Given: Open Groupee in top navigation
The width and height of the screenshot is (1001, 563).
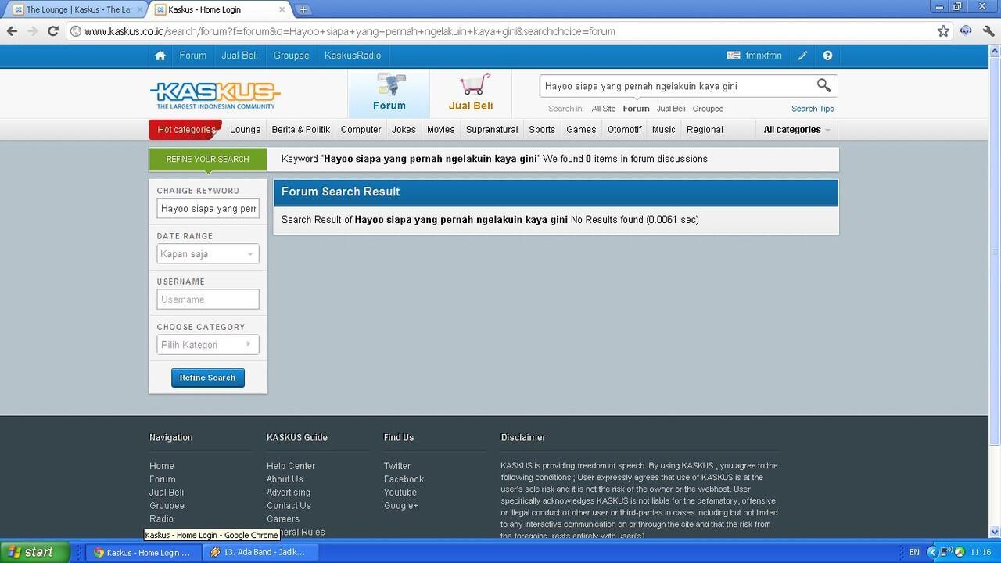Looking at the screenshot, I should point(291,56).
